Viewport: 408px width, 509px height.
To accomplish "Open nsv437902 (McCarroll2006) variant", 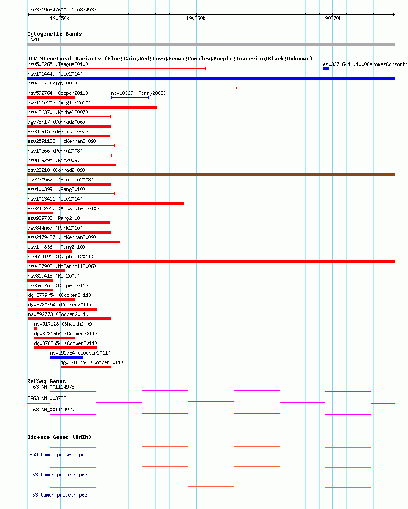I will point(62,266).
